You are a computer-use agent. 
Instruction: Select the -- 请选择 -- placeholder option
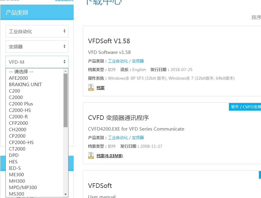21,71
